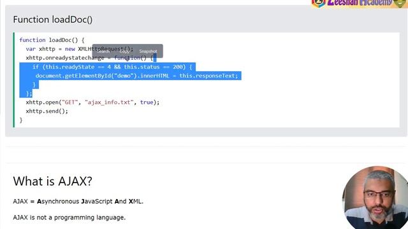Click the "xhttp.send();" code line

point(47,111)
